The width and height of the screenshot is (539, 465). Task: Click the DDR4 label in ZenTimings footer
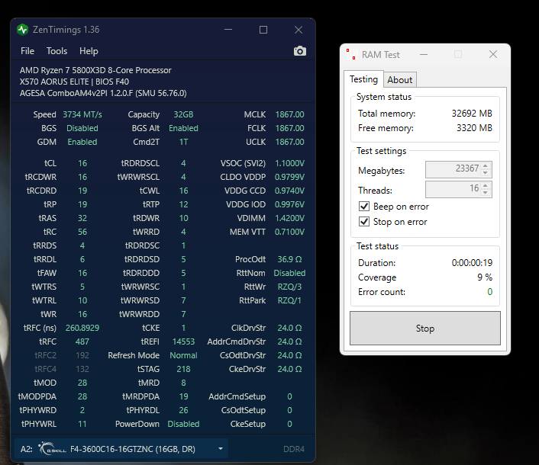coord(294,449)
